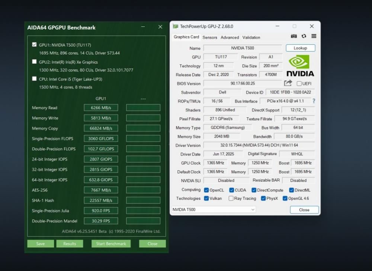Switch to the Sensors tab
372x271 pixels.
(x=210, y=37)
